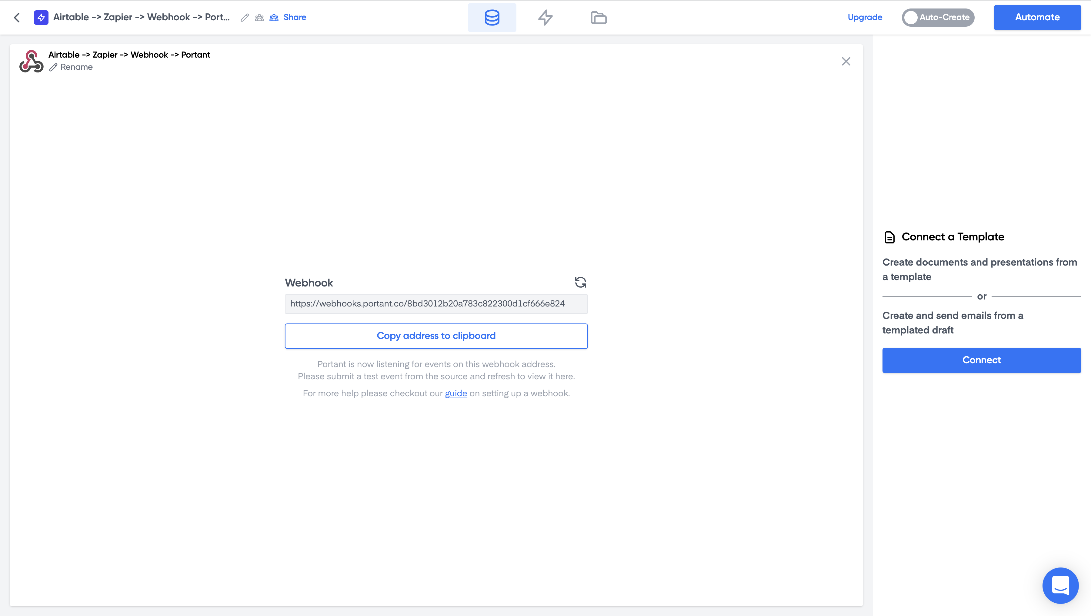
Task: Click the pencil icon beside workflow title
Action: (x=244, y=17)
